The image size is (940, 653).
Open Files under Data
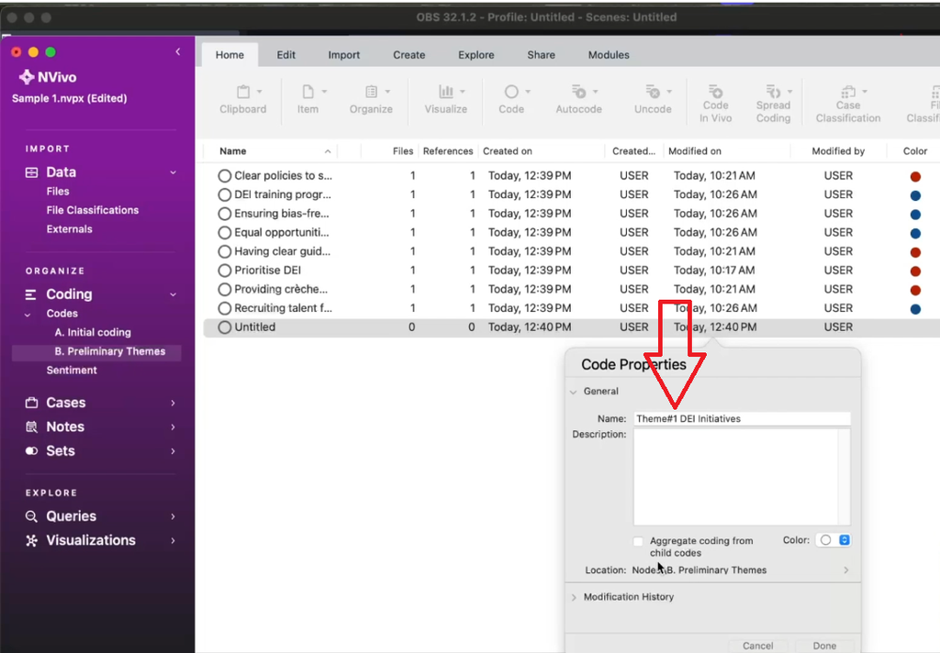(x=58, y=191)
